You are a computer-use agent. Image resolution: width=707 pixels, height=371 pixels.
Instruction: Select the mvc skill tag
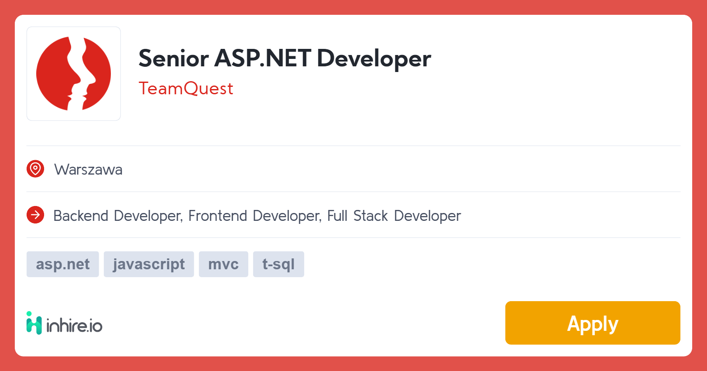tap(223, 264)
